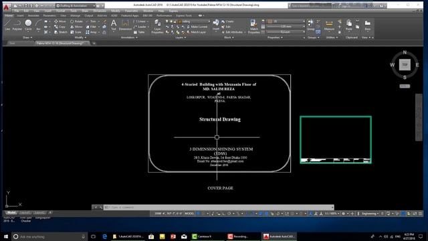Select the Text annotation tool
The height and width of the screenshot is (241, 428).
[114, 25]
